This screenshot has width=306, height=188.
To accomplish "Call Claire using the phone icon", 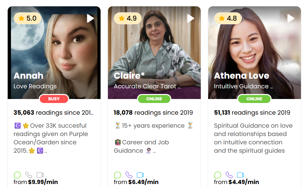I will [x=129, y=175].
